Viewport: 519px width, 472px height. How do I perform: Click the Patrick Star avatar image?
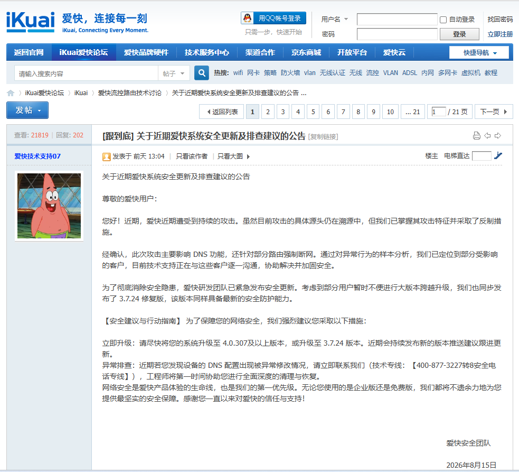(49, 206)
